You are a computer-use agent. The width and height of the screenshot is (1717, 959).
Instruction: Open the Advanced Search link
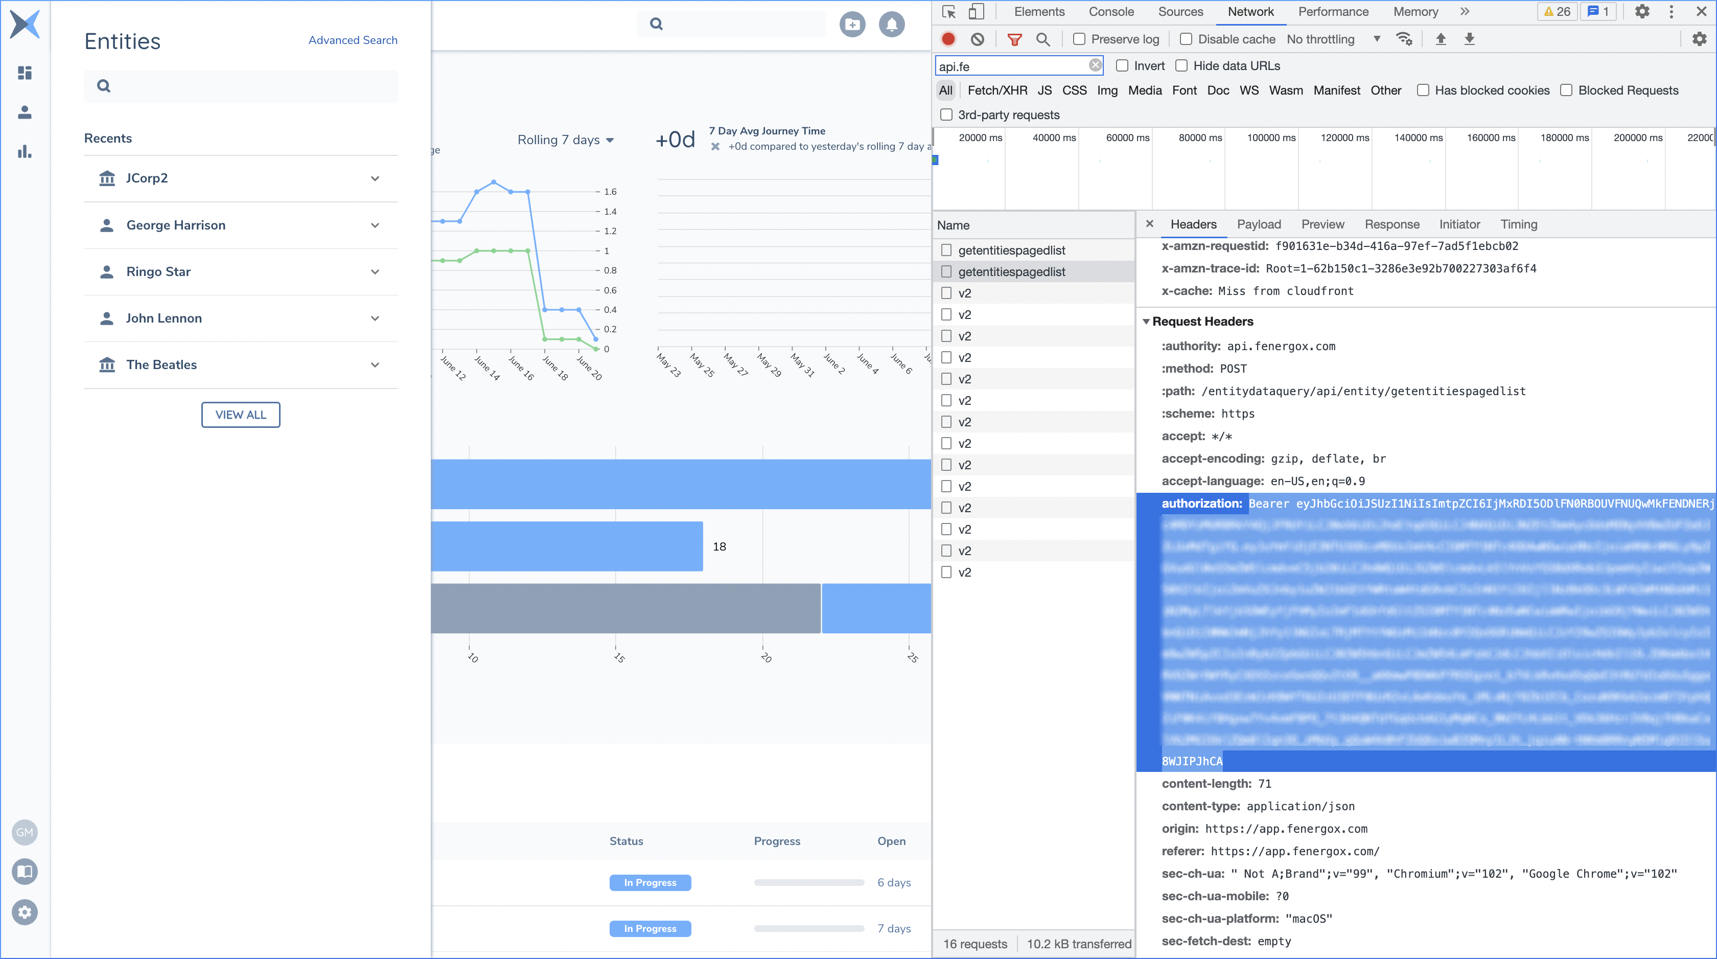pos(353,40)
